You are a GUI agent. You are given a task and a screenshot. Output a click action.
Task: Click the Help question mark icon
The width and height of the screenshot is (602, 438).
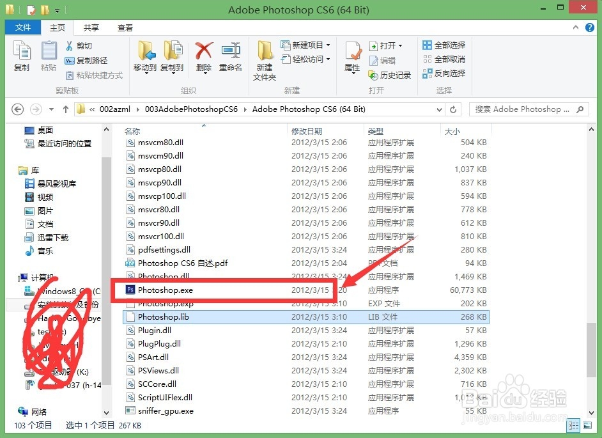tap(590, 27)
